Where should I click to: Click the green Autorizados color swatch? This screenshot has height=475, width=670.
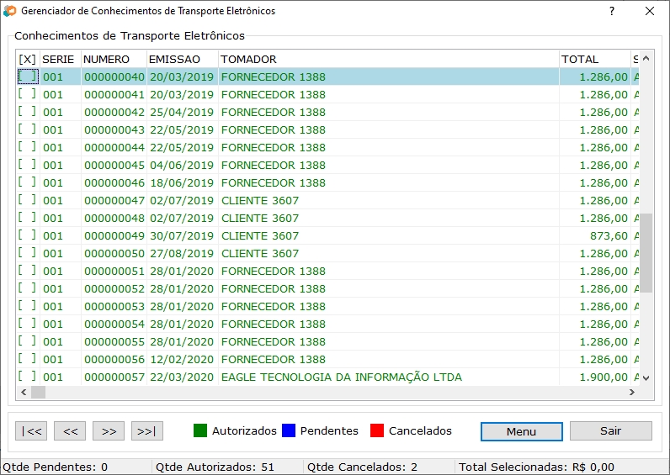pos(200,430)
